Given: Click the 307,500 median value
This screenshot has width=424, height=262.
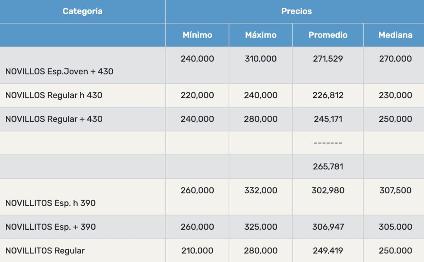Looking at the screenshot, I should [x=395, y=191].
